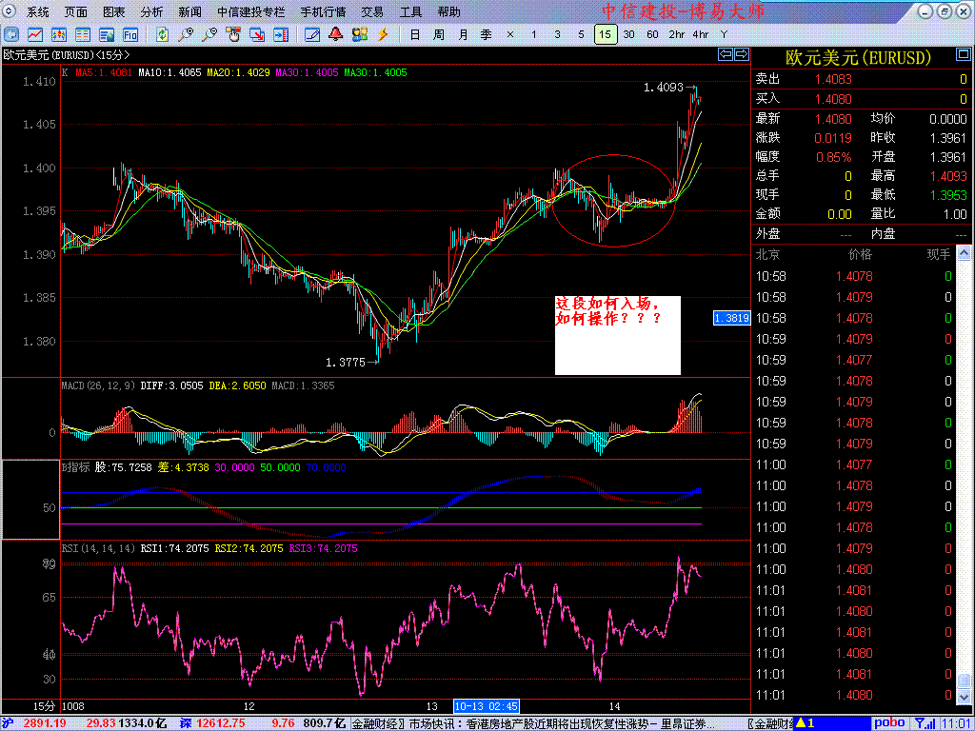Switch to the 1-minute period
975x731 pixels.
533,35
